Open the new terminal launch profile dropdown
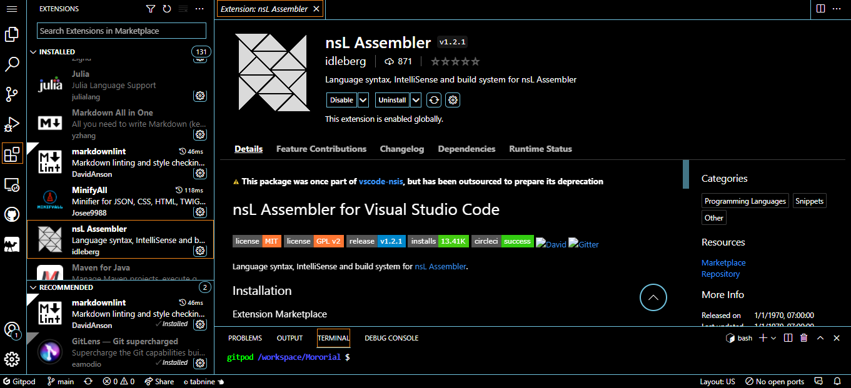The width and height of the screenshot is (851, 388). tap(773, 338)
